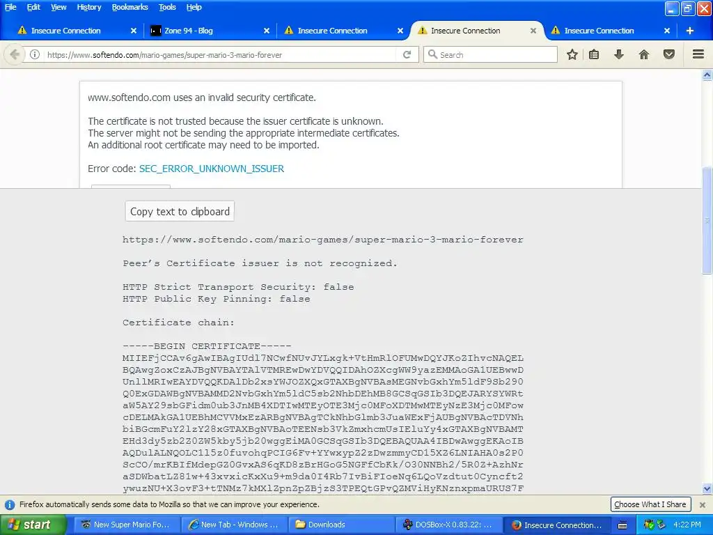Screen dimensions: 713x535
Task: Click the Windows start button
Action: [33, 525]
